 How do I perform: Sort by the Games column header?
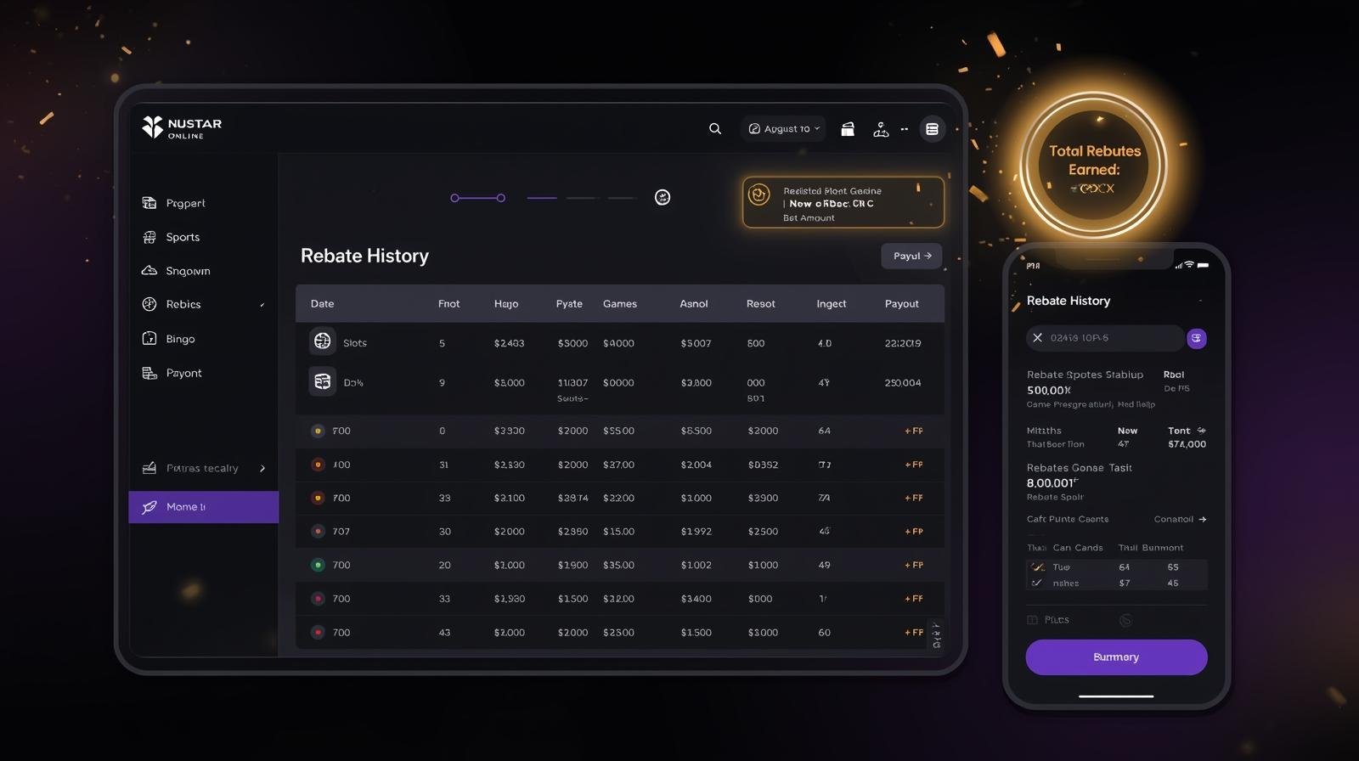point(620,303)
